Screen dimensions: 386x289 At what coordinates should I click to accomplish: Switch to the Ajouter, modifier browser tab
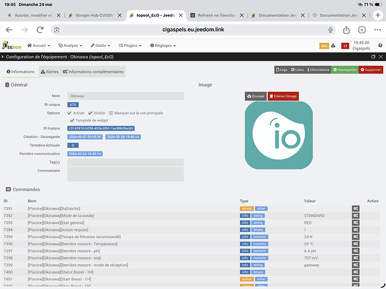(x=31, y=15)
